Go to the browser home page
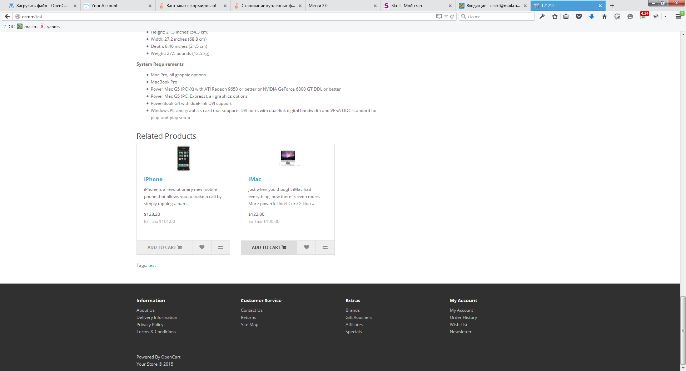The image size is (686, 371). (x=605, y=16)
